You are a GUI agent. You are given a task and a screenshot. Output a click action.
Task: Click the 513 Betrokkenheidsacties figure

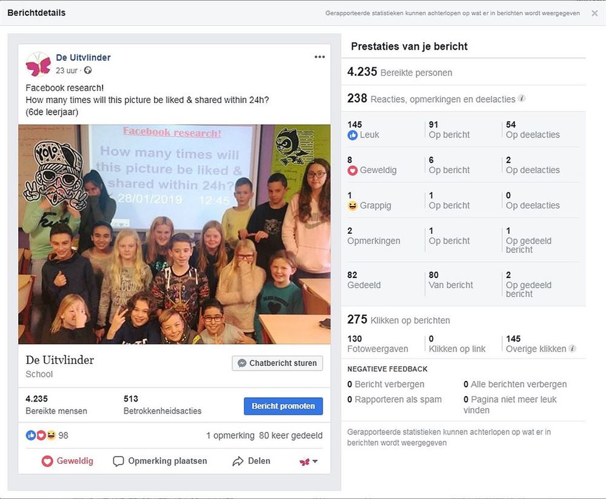click(x=162, y=405)
